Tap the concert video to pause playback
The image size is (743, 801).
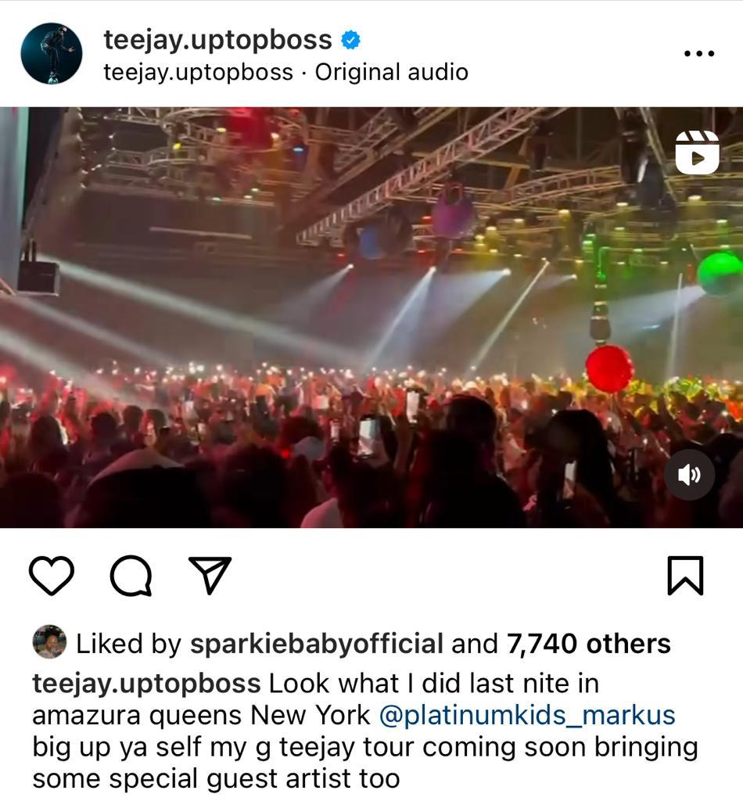[371, 318]
